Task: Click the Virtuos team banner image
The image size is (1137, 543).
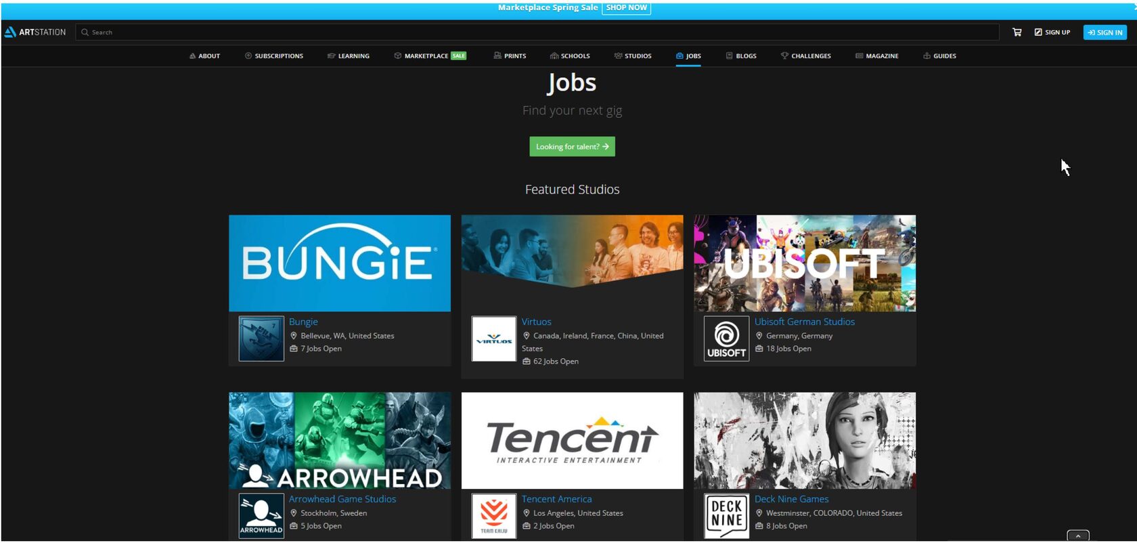Action: 573,252
